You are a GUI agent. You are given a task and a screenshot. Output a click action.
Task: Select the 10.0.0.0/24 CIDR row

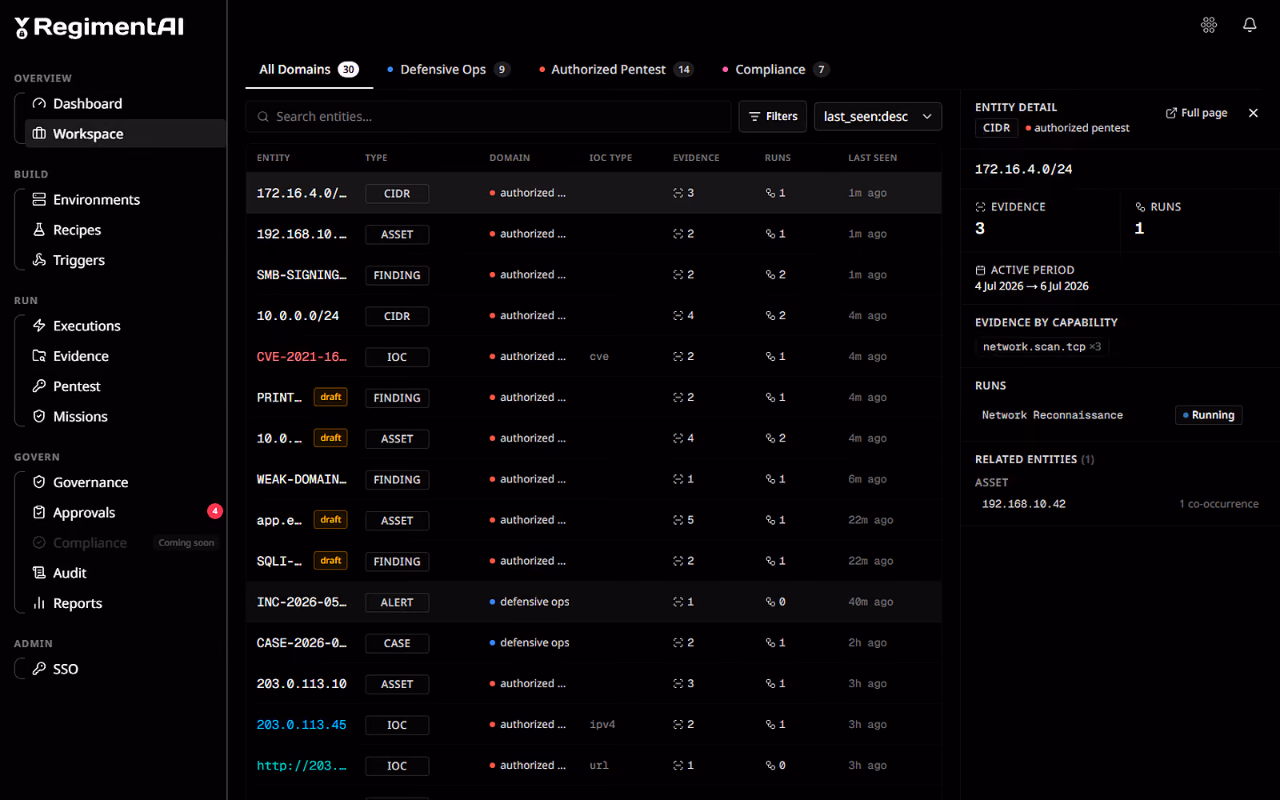coord(594,316)
